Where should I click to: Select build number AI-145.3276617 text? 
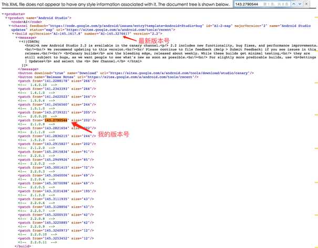(116, 34)
